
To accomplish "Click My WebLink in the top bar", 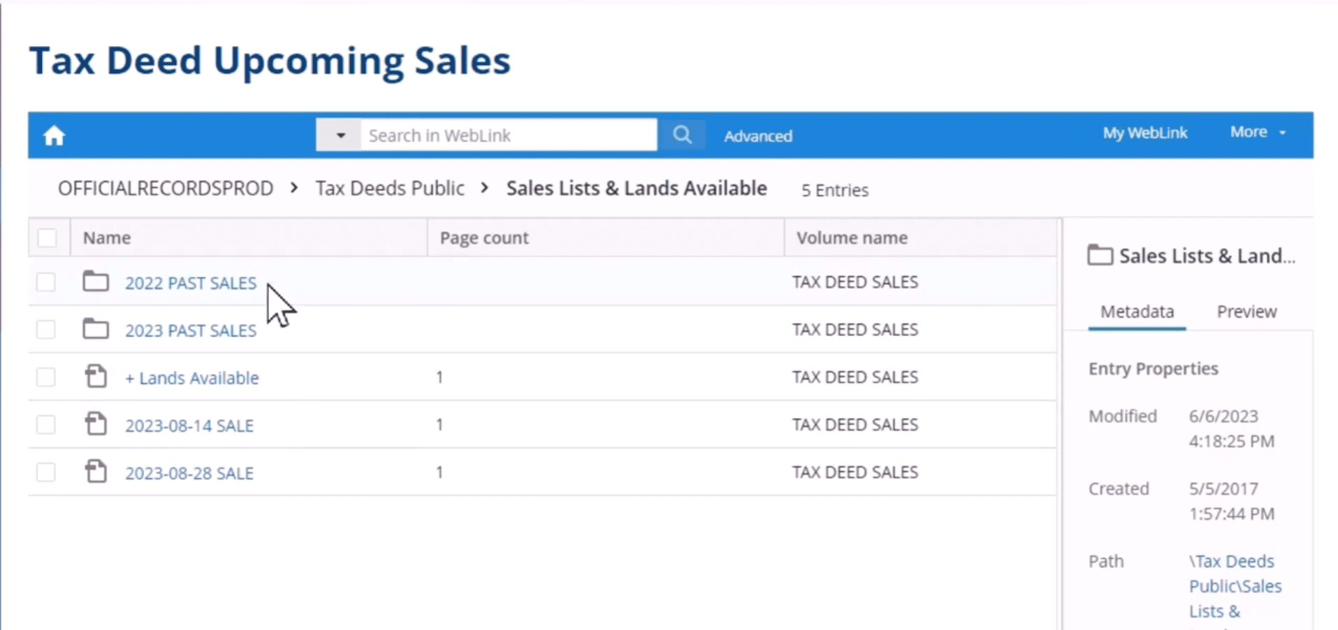I will coord(1144,132).
